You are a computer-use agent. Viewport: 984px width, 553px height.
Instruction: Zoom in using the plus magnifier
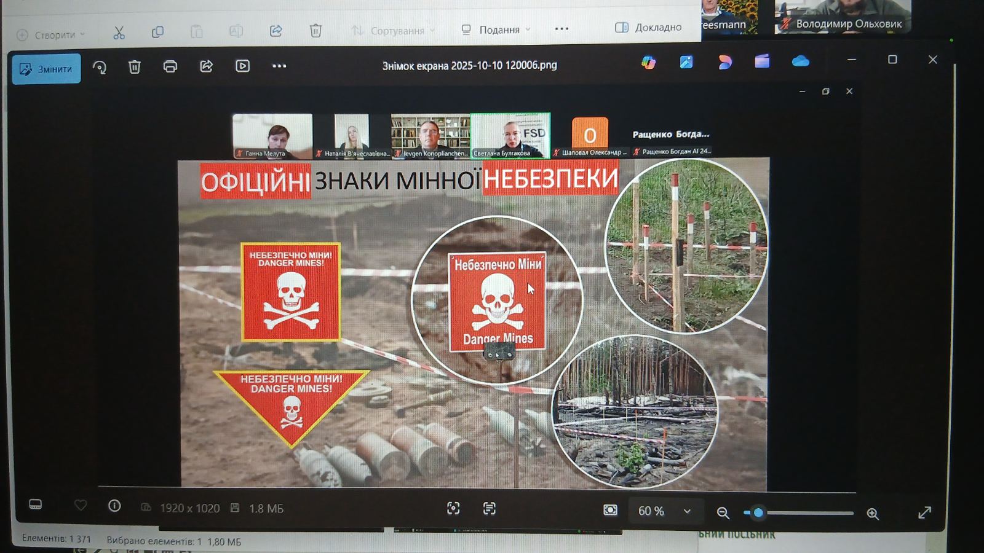pyautogui.click(x=873, y=514)
